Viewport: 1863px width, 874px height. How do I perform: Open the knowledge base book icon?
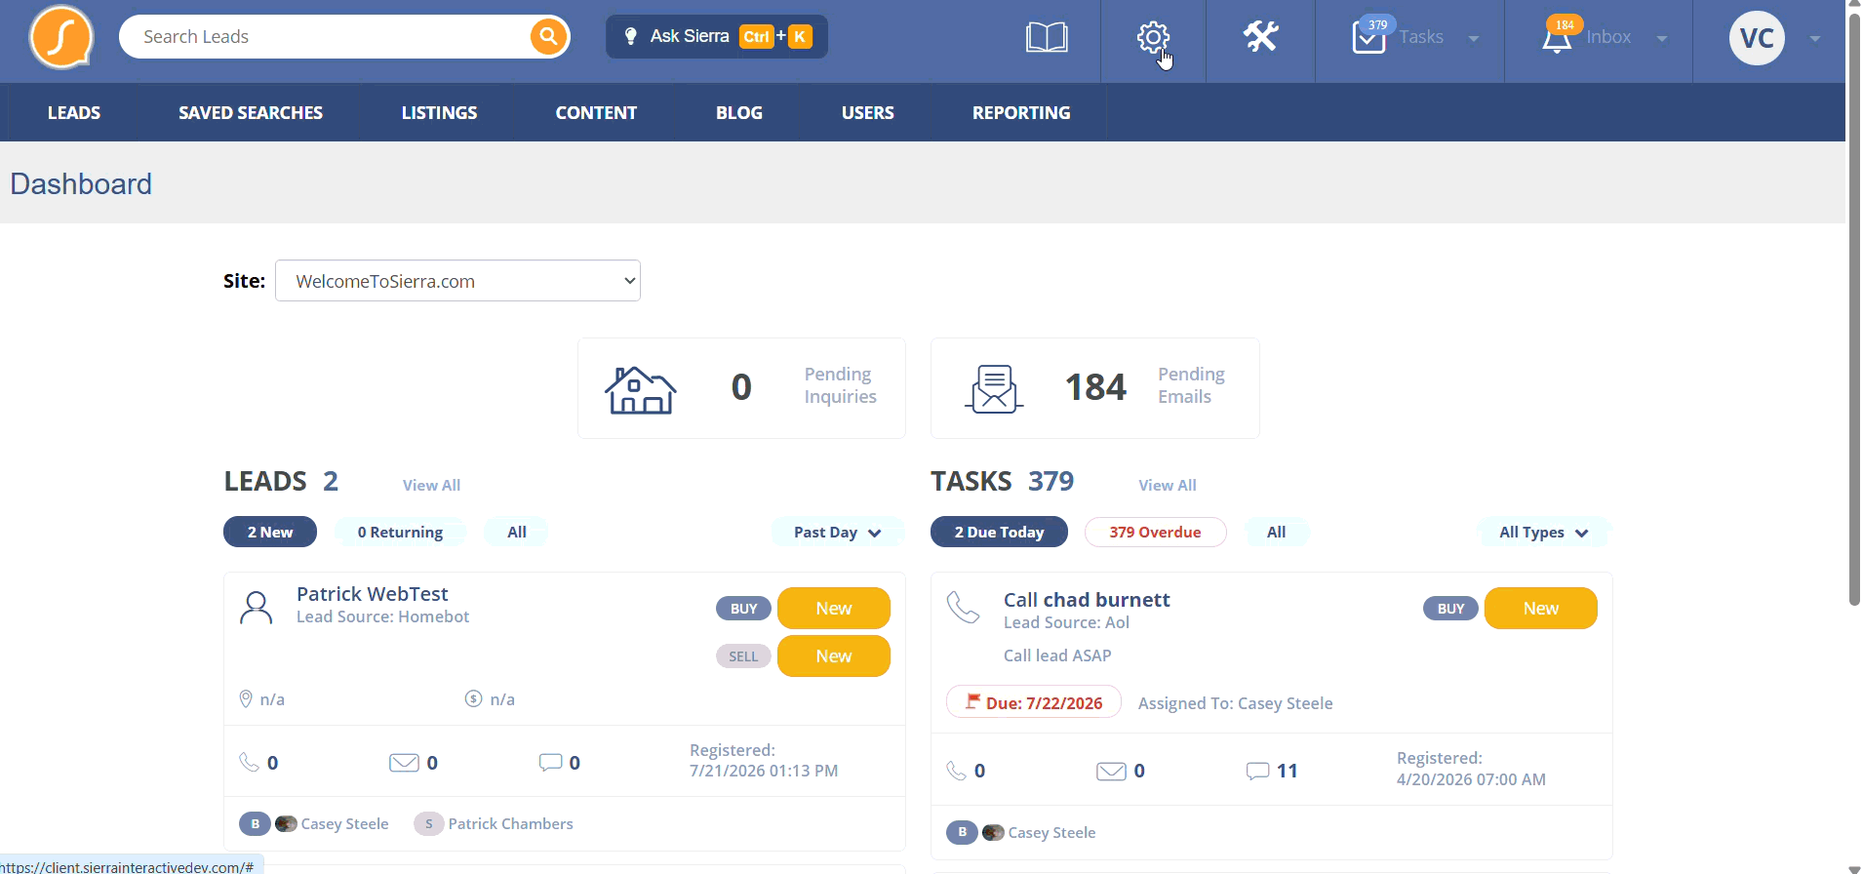point(1047,37)
